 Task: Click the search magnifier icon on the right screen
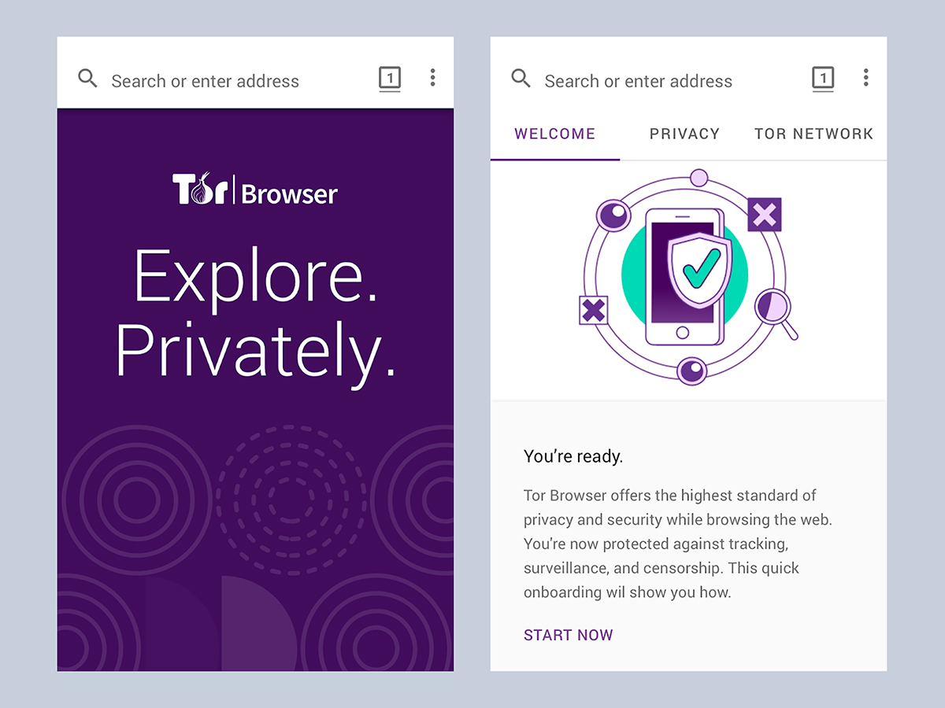[521, 79]
